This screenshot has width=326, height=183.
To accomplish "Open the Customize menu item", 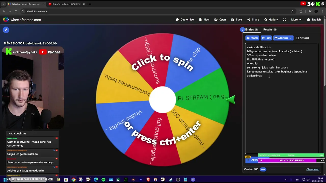I will point(185,20).
